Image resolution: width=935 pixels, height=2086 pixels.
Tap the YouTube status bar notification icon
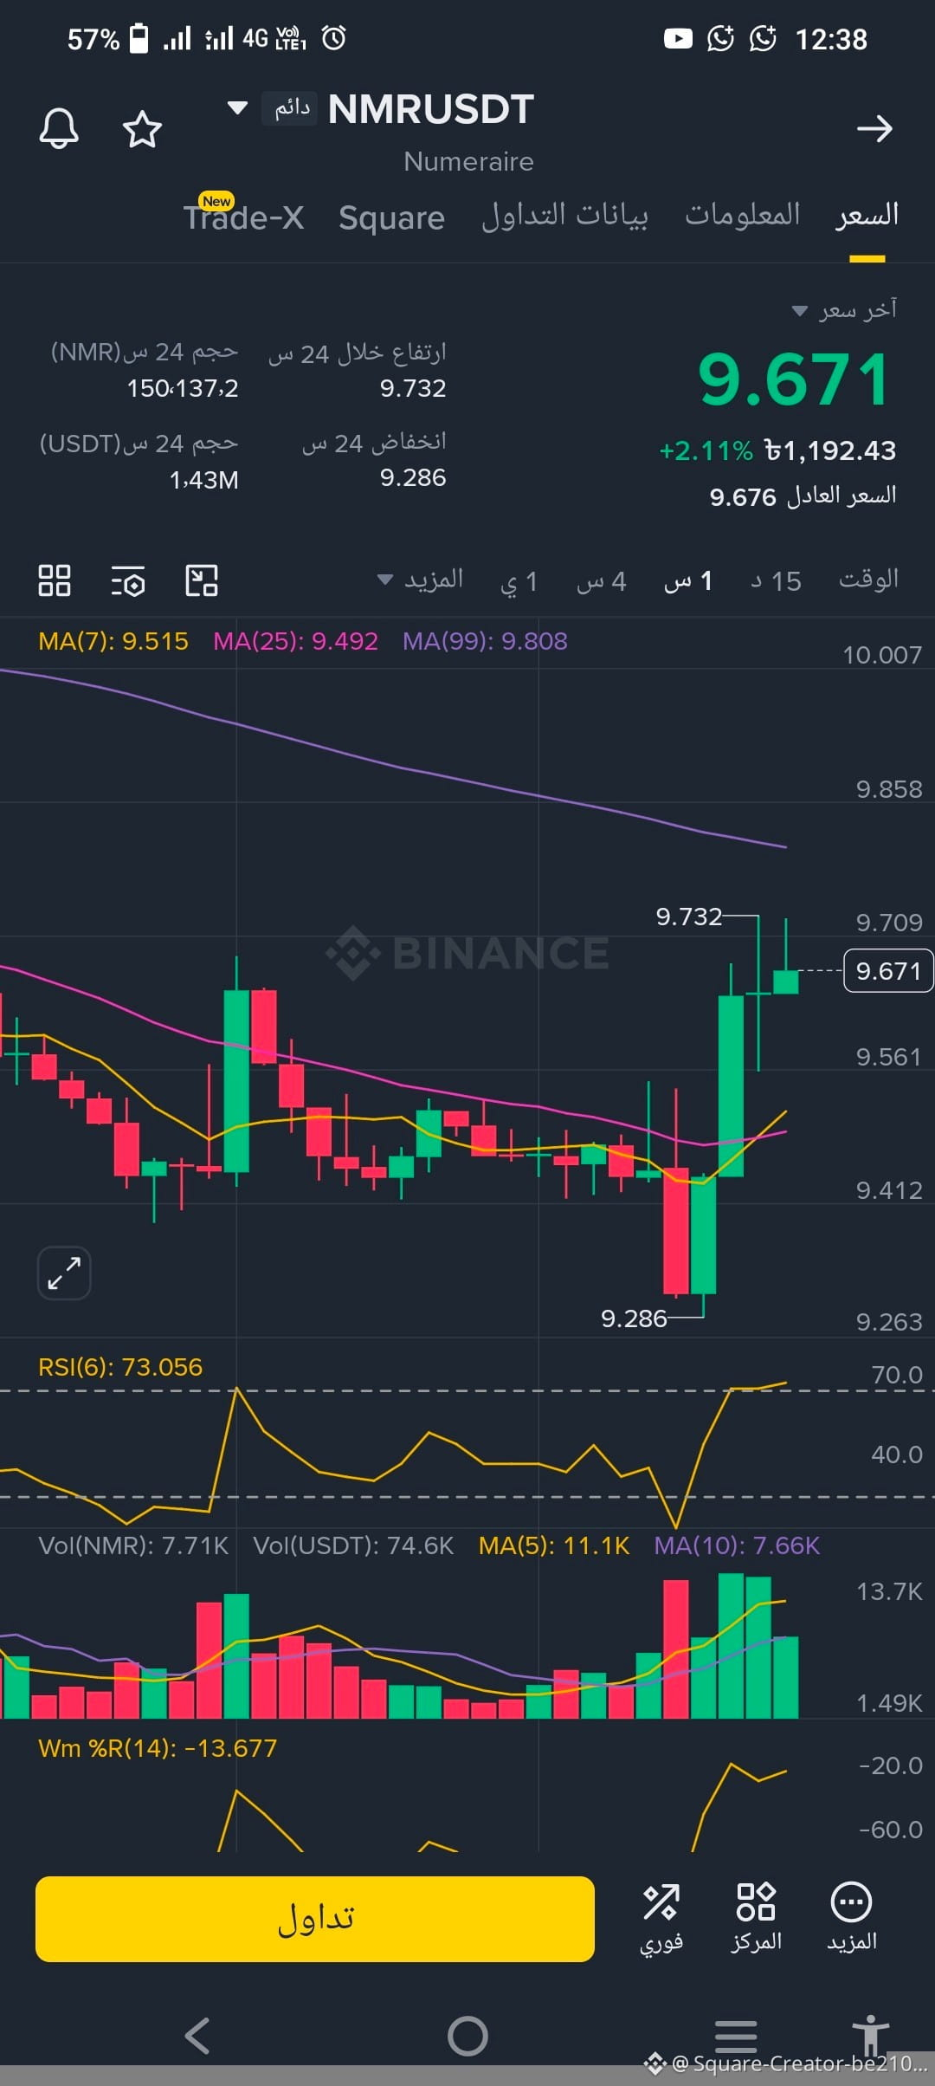678,39
